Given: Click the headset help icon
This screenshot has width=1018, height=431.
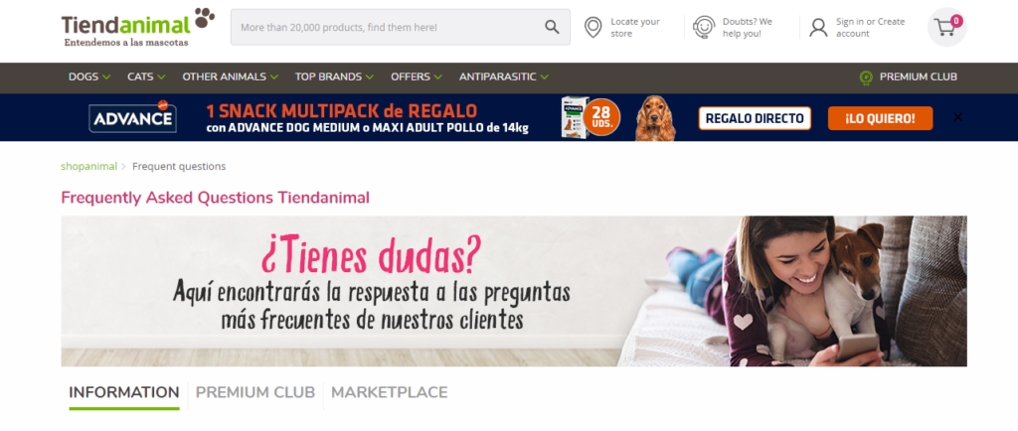Looking at the screenshot, I should tap(704, 27).
